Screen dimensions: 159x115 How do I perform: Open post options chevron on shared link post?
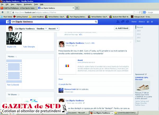click(131, 42)
